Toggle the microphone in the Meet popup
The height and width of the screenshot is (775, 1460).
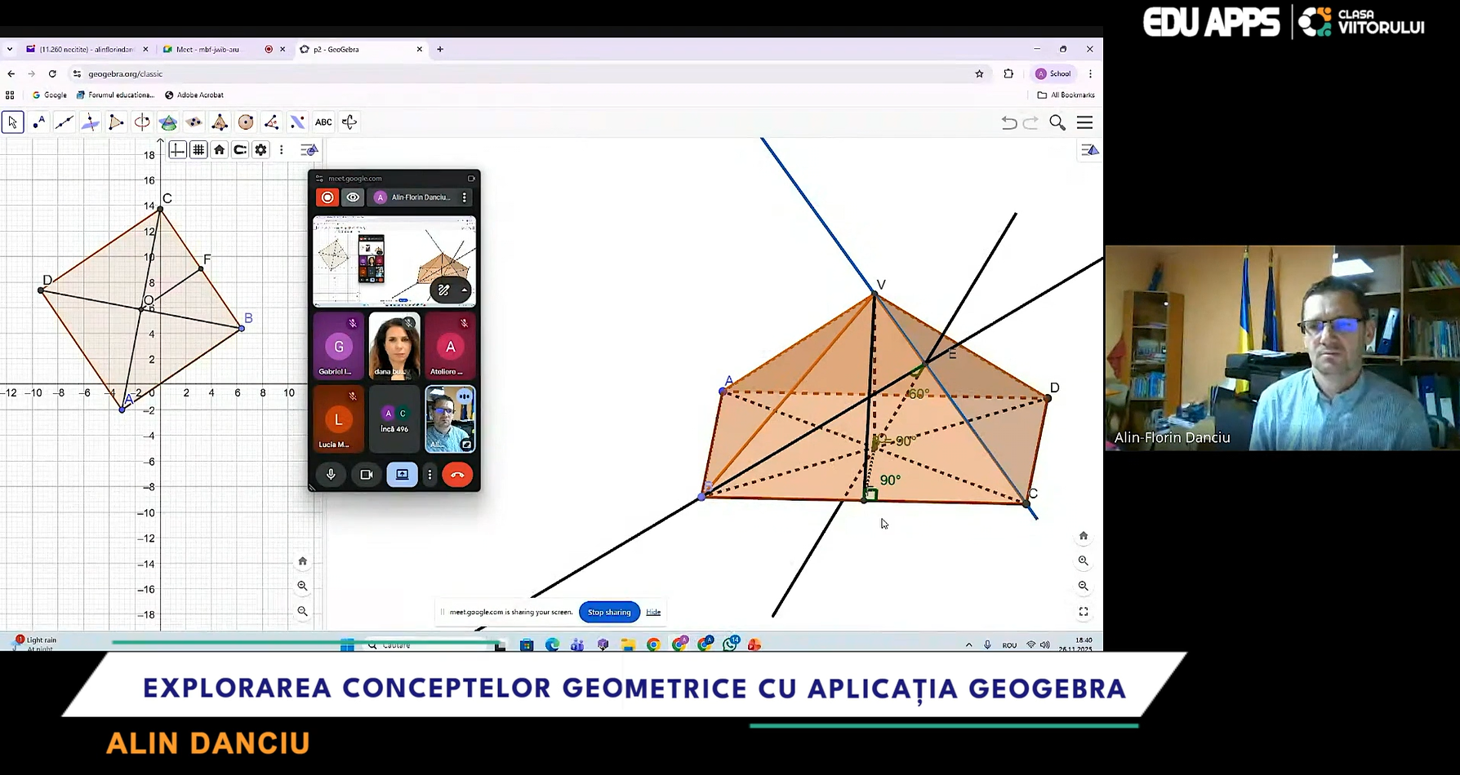point(331,475)
